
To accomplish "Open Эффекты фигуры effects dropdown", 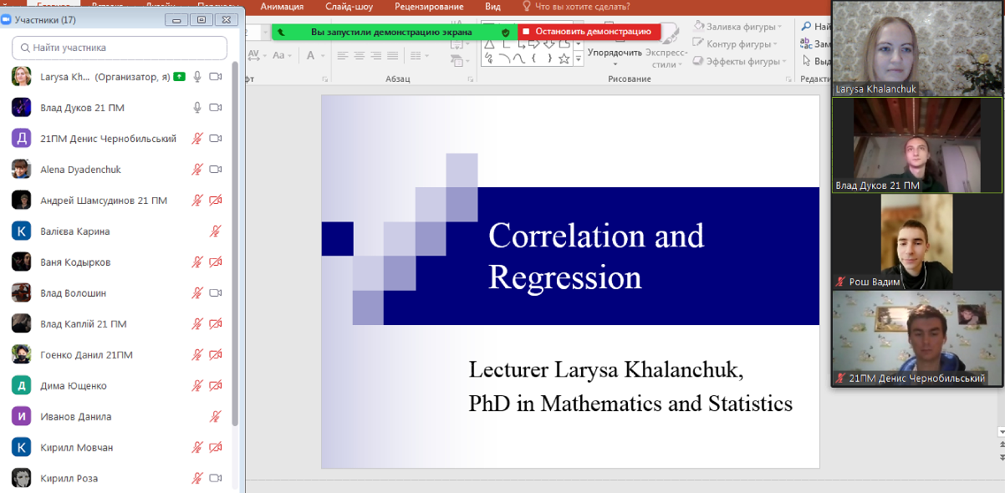I will [x=740, y=61].
